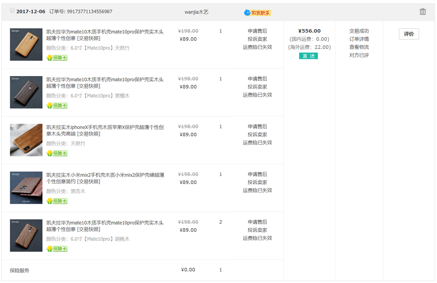Click the 和我联系 chat icon
Viewport: 437px width, 283px height.
tap(257, 13)
